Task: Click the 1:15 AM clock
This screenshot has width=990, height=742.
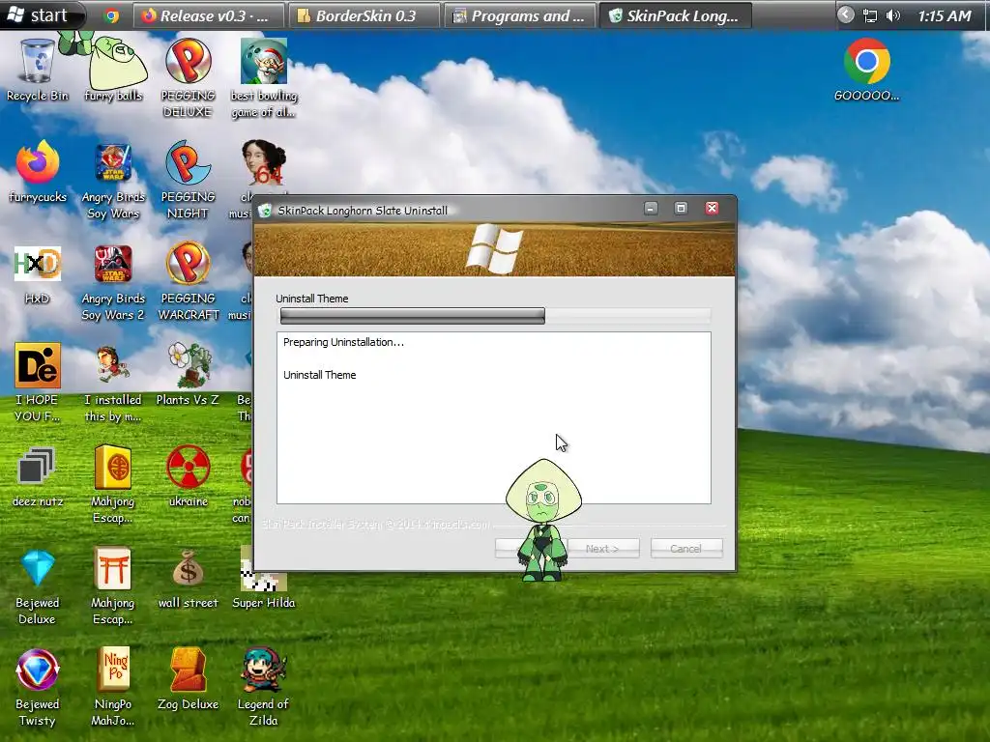Action: (x=944, y=15)
